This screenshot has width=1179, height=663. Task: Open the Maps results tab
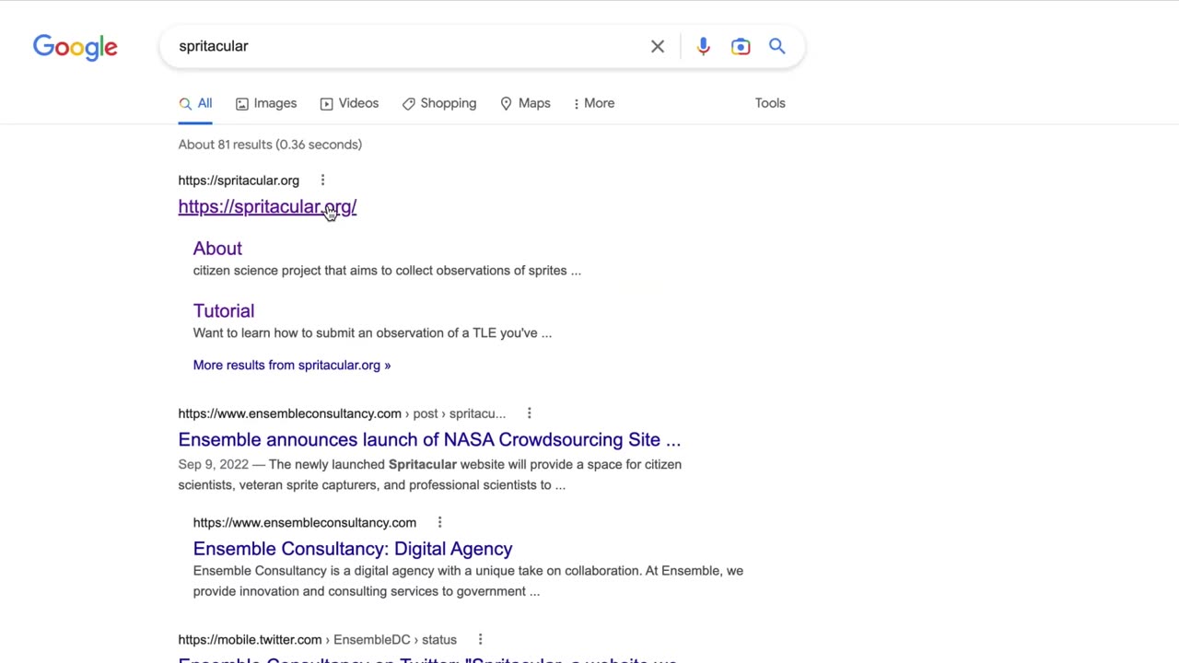point(525,103)
